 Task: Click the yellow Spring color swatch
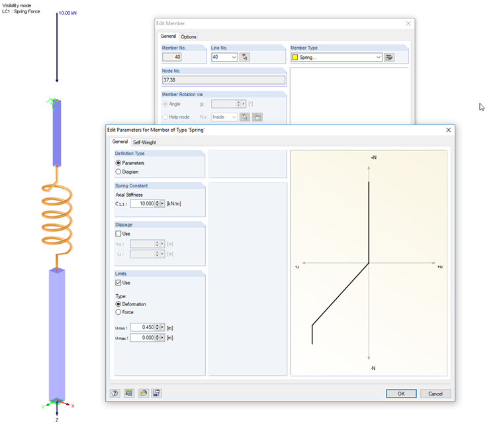(x=295, y=57)
